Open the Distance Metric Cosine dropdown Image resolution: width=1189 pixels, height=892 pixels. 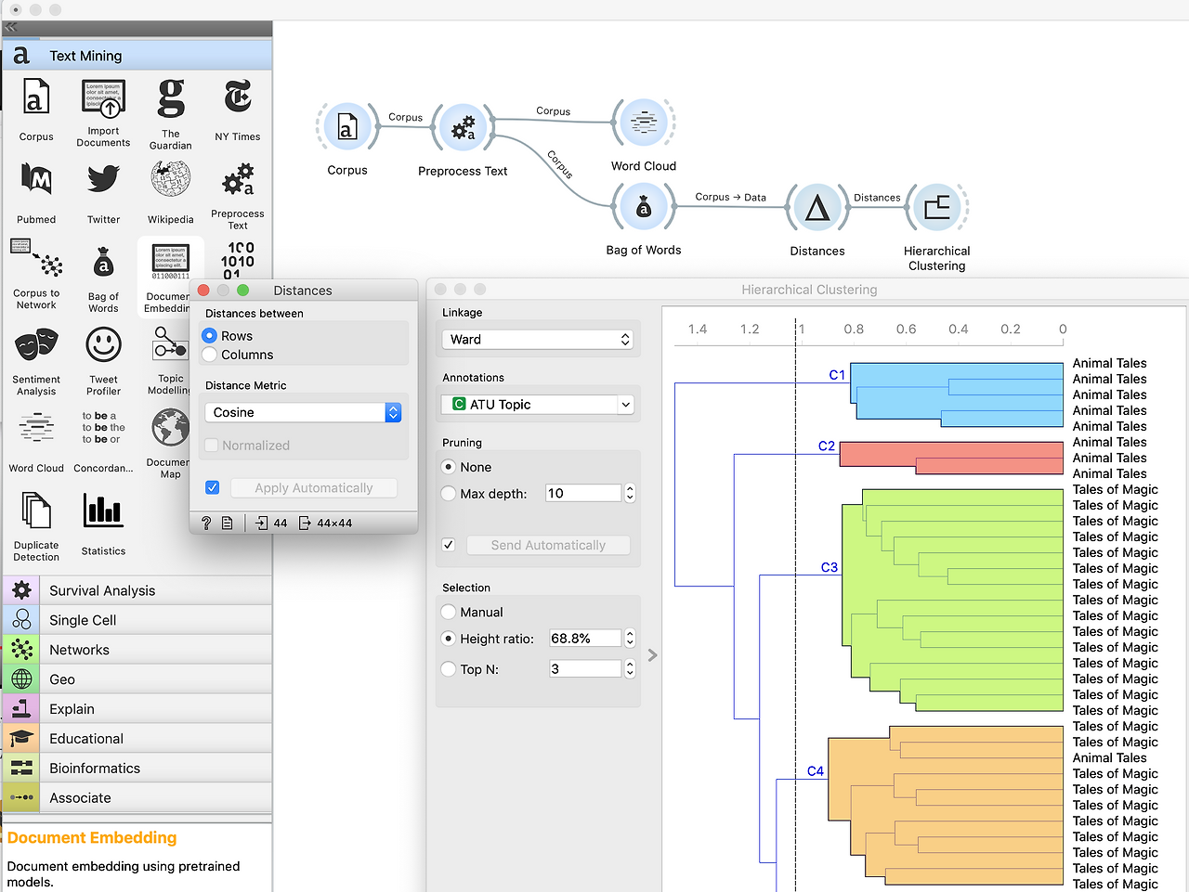coord(303,412)
